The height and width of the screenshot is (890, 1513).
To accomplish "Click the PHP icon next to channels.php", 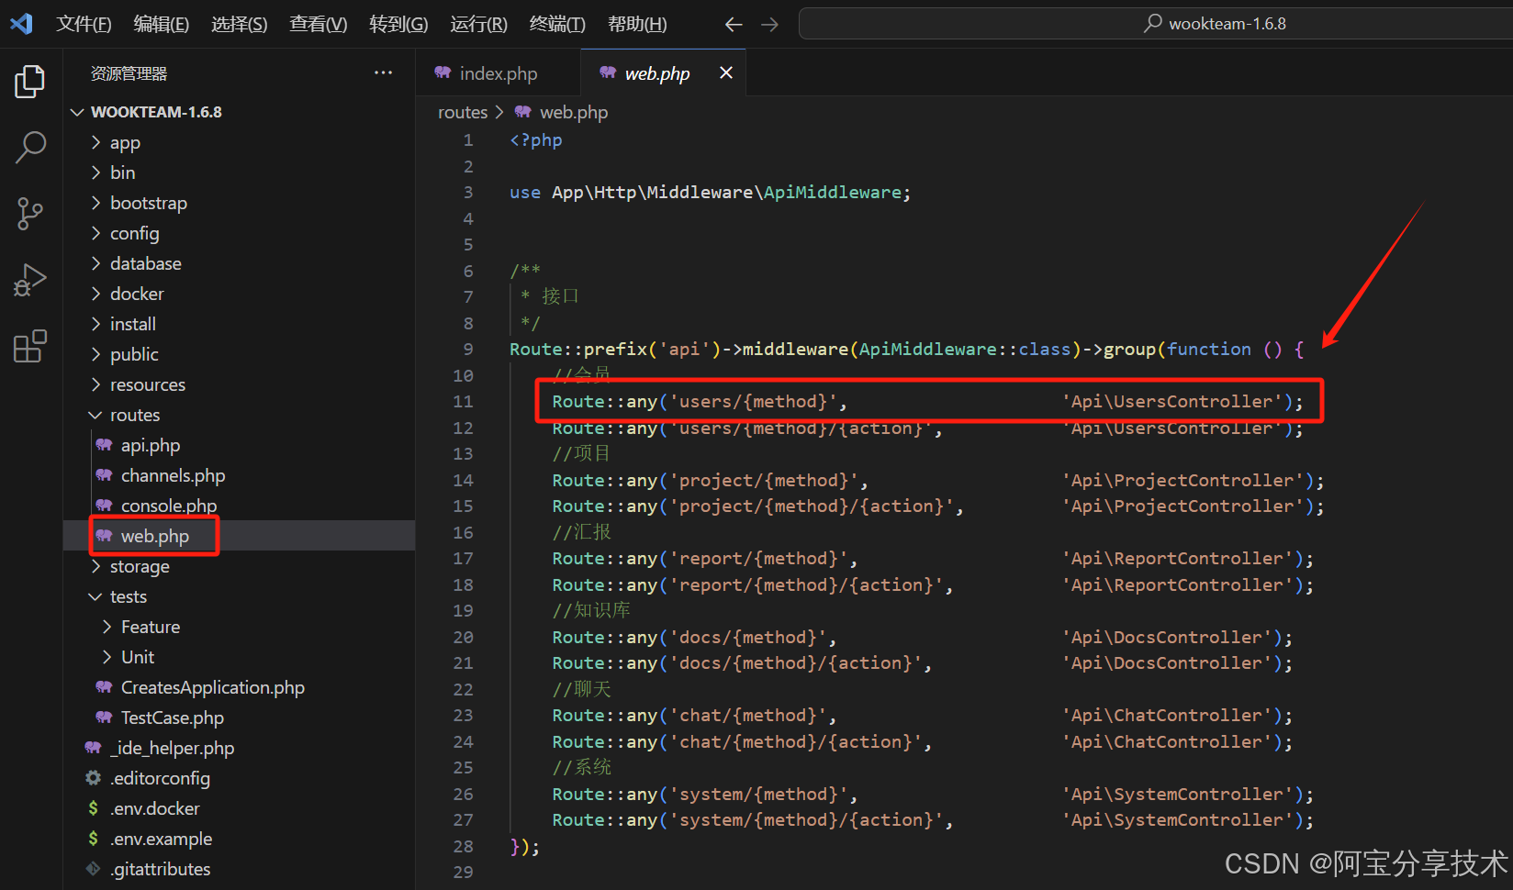I will pyautogui.click(x=104, y=475).
